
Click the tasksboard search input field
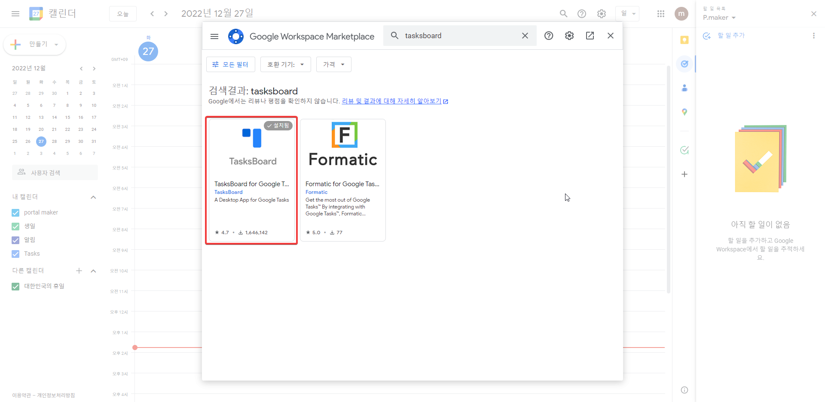tap(460, 36)
